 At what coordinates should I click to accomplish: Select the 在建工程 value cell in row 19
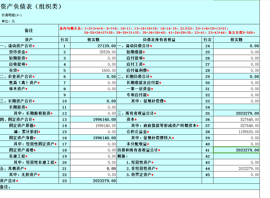93,156
